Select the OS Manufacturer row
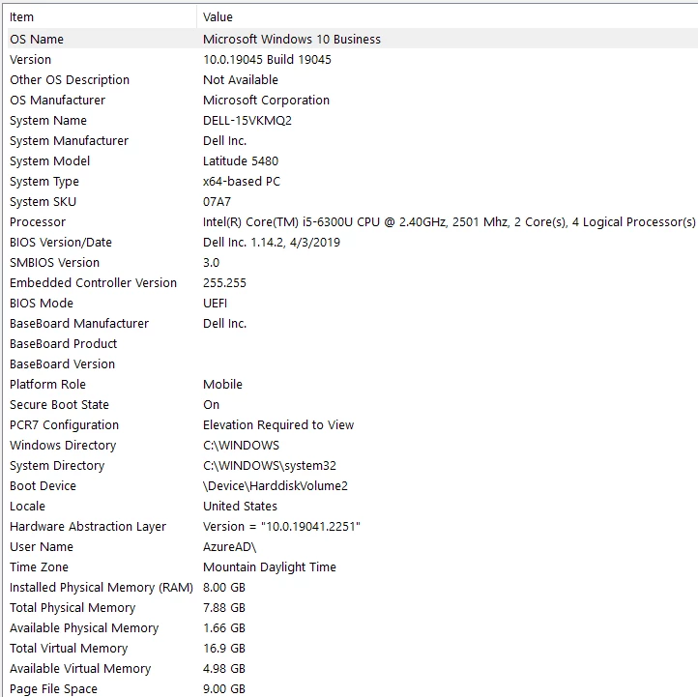The width and height of the screenshot is (698, 697). 57,101
